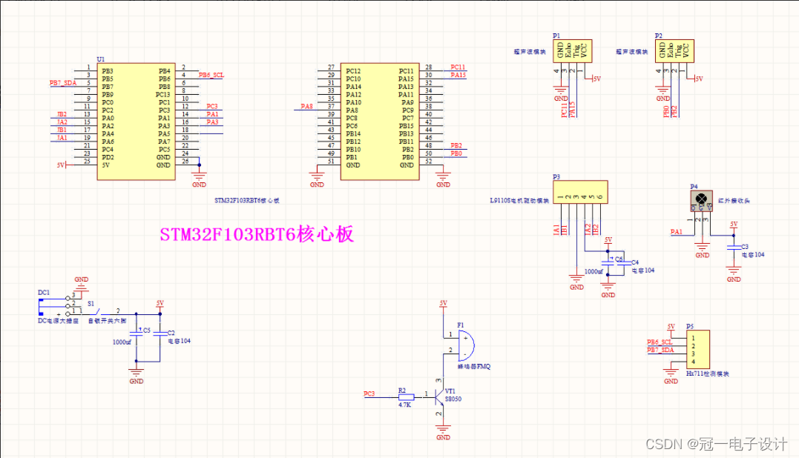Viewport: 799px width, 458px height.
Task: Click the L9110S motor driver module label
Action: tap(519, 201)
